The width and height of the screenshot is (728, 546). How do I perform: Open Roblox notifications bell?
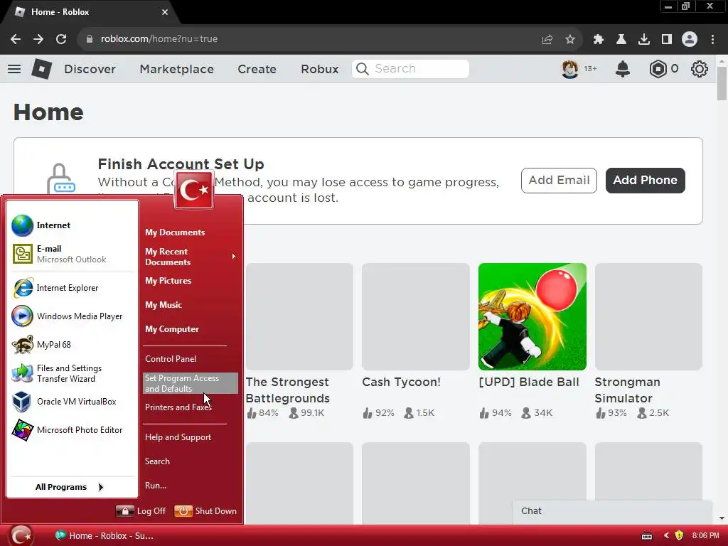(x=623, y=69)
